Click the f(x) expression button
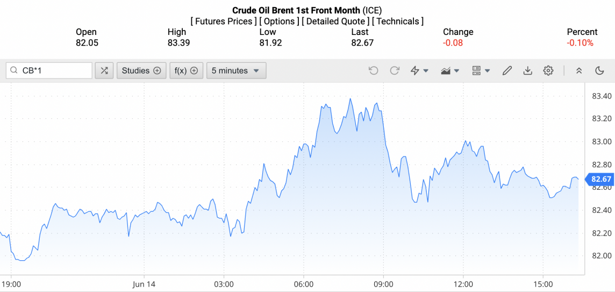The image size is (615, 292). 186,70
